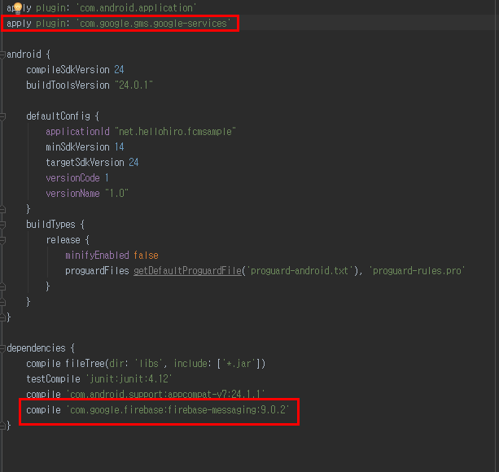Screen dimensions: 499x472
Task: Collapse the buildTypes block fold marker
Action: pos(2,225)
